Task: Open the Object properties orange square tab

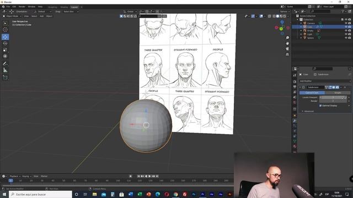Action: 295,116
